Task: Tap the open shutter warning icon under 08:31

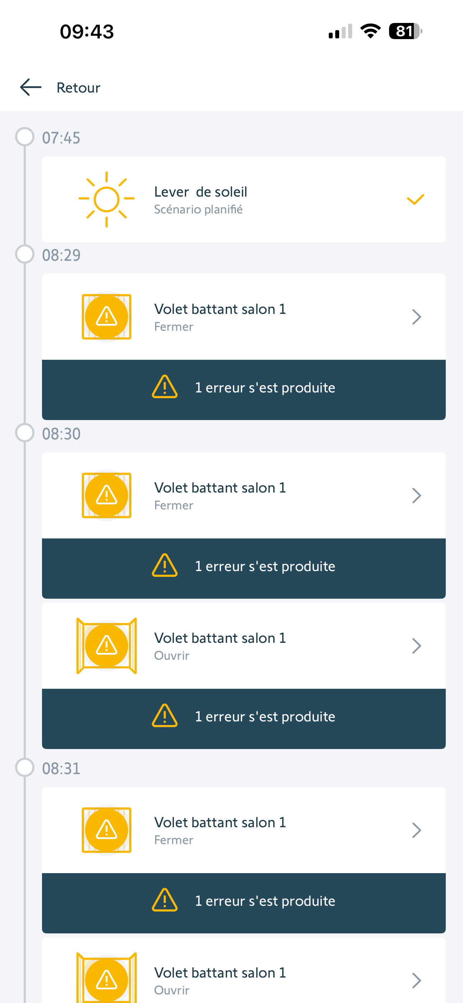Action: (x=106, y=979)
